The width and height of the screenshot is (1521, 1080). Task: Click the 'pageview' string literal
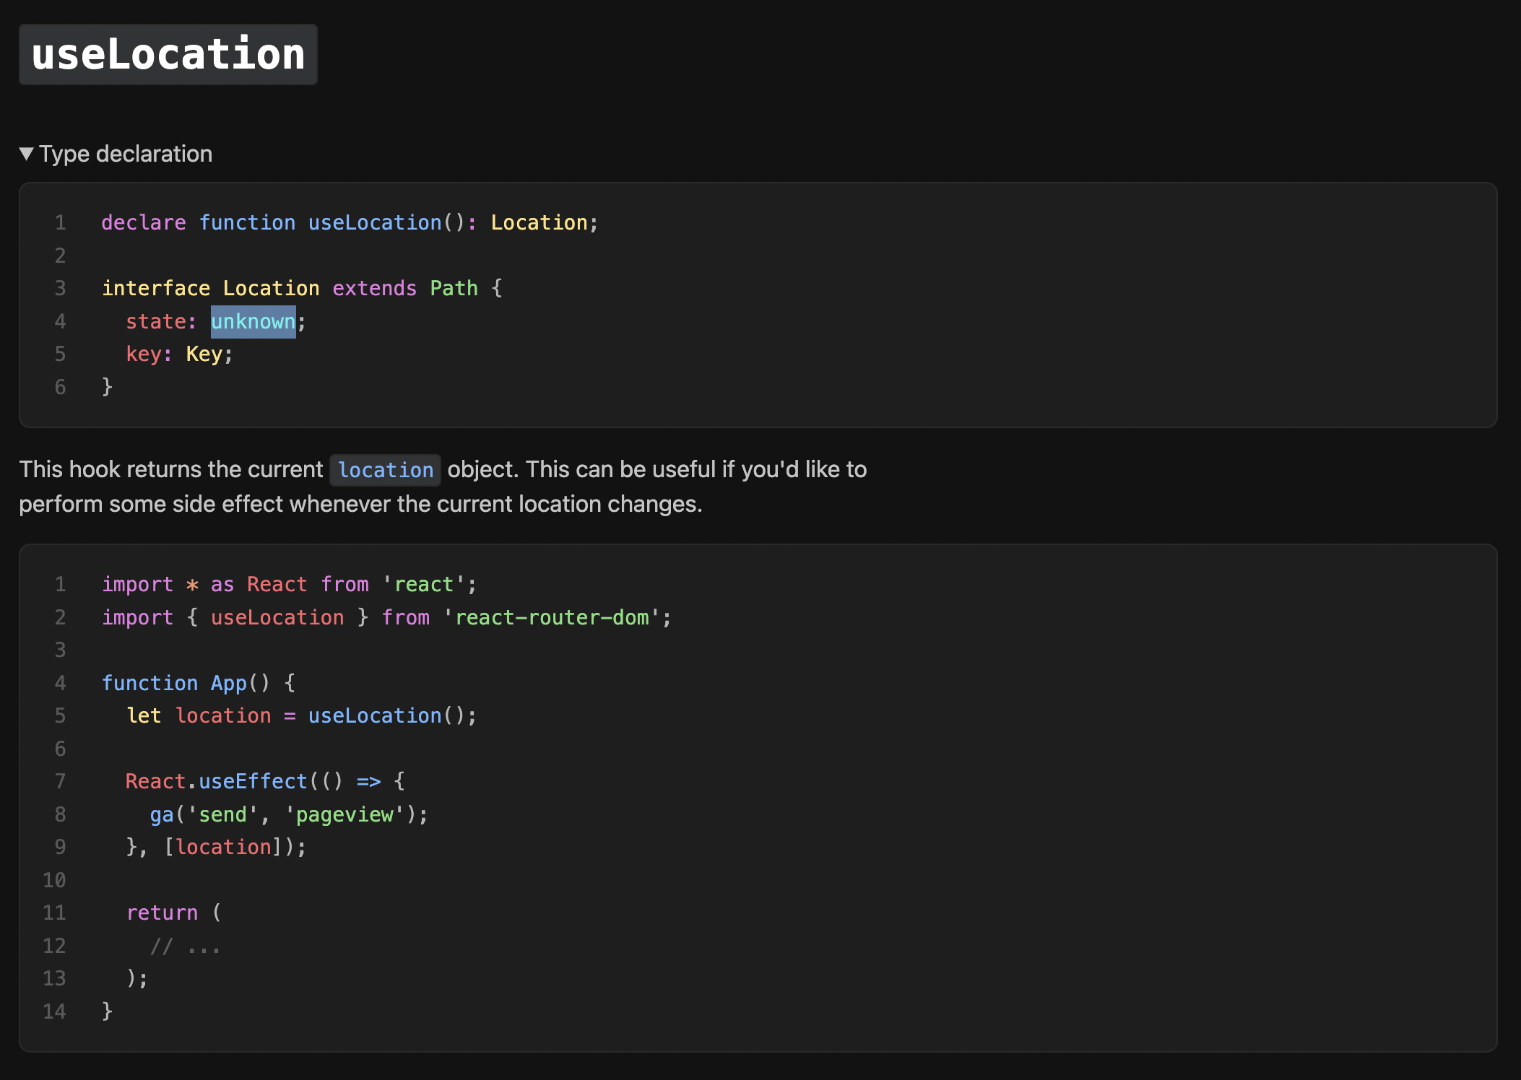pyautogui.click(x=344, y=814)
